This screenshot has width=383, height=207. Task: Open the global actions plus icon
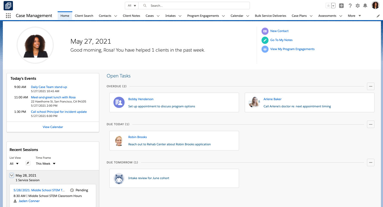pos(341,6)
